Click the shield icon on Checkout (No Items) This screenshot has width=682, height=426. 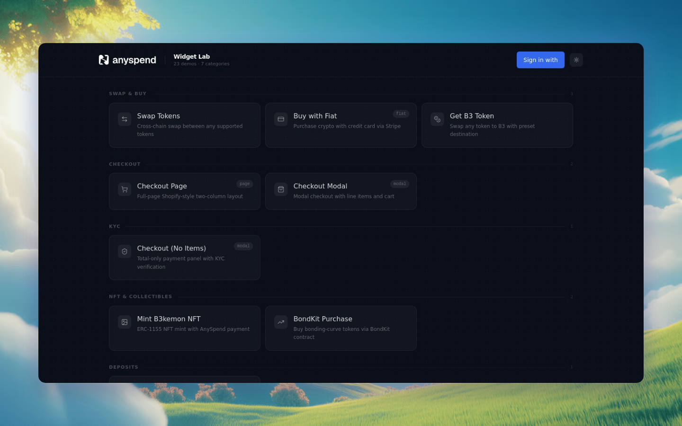click(125, 251)
